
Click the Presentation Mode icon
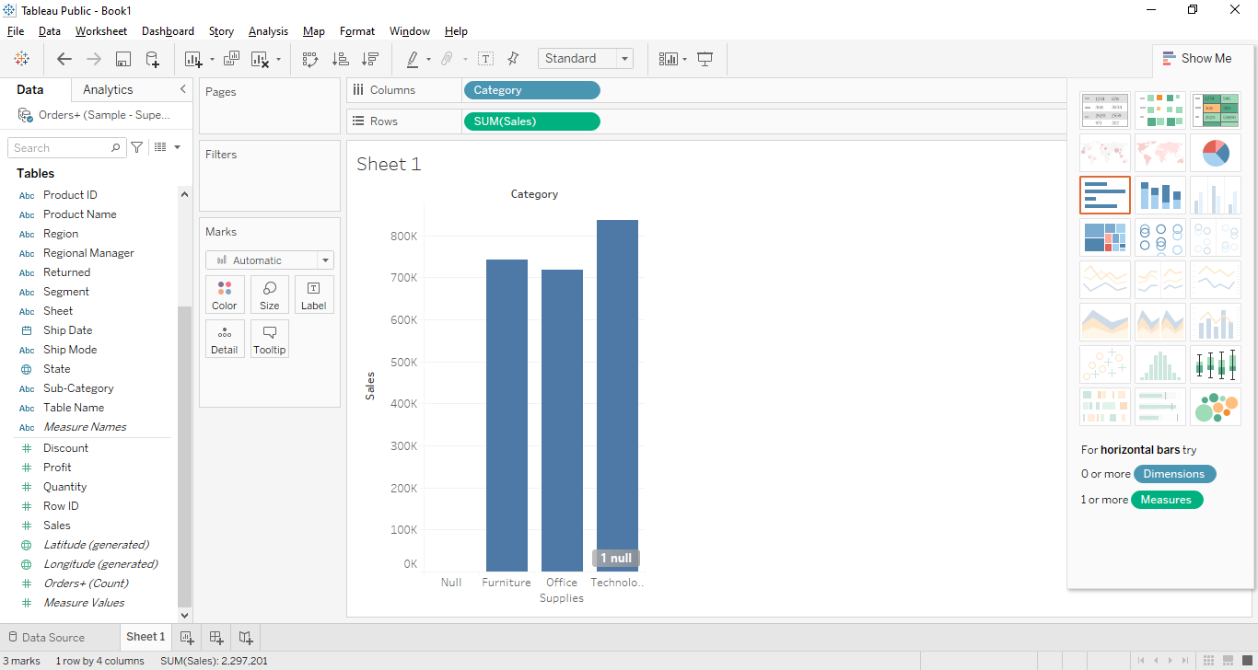[705, 59]
